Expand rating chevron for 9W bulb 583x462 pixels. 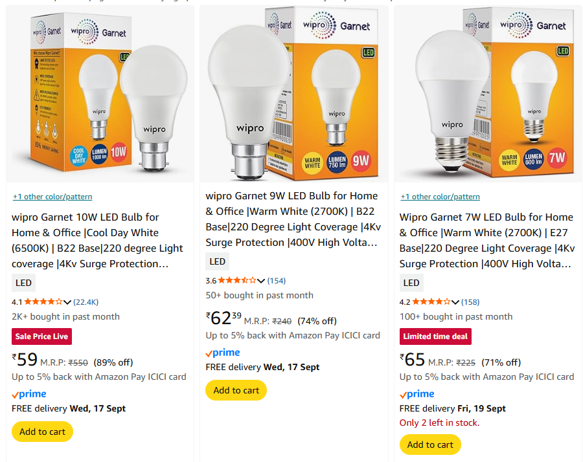(x=261, y=281)
